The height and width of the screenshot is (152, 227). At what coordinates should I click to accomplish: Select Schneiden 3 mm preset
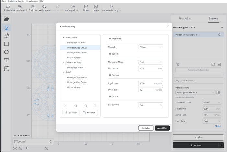(80, 67)
